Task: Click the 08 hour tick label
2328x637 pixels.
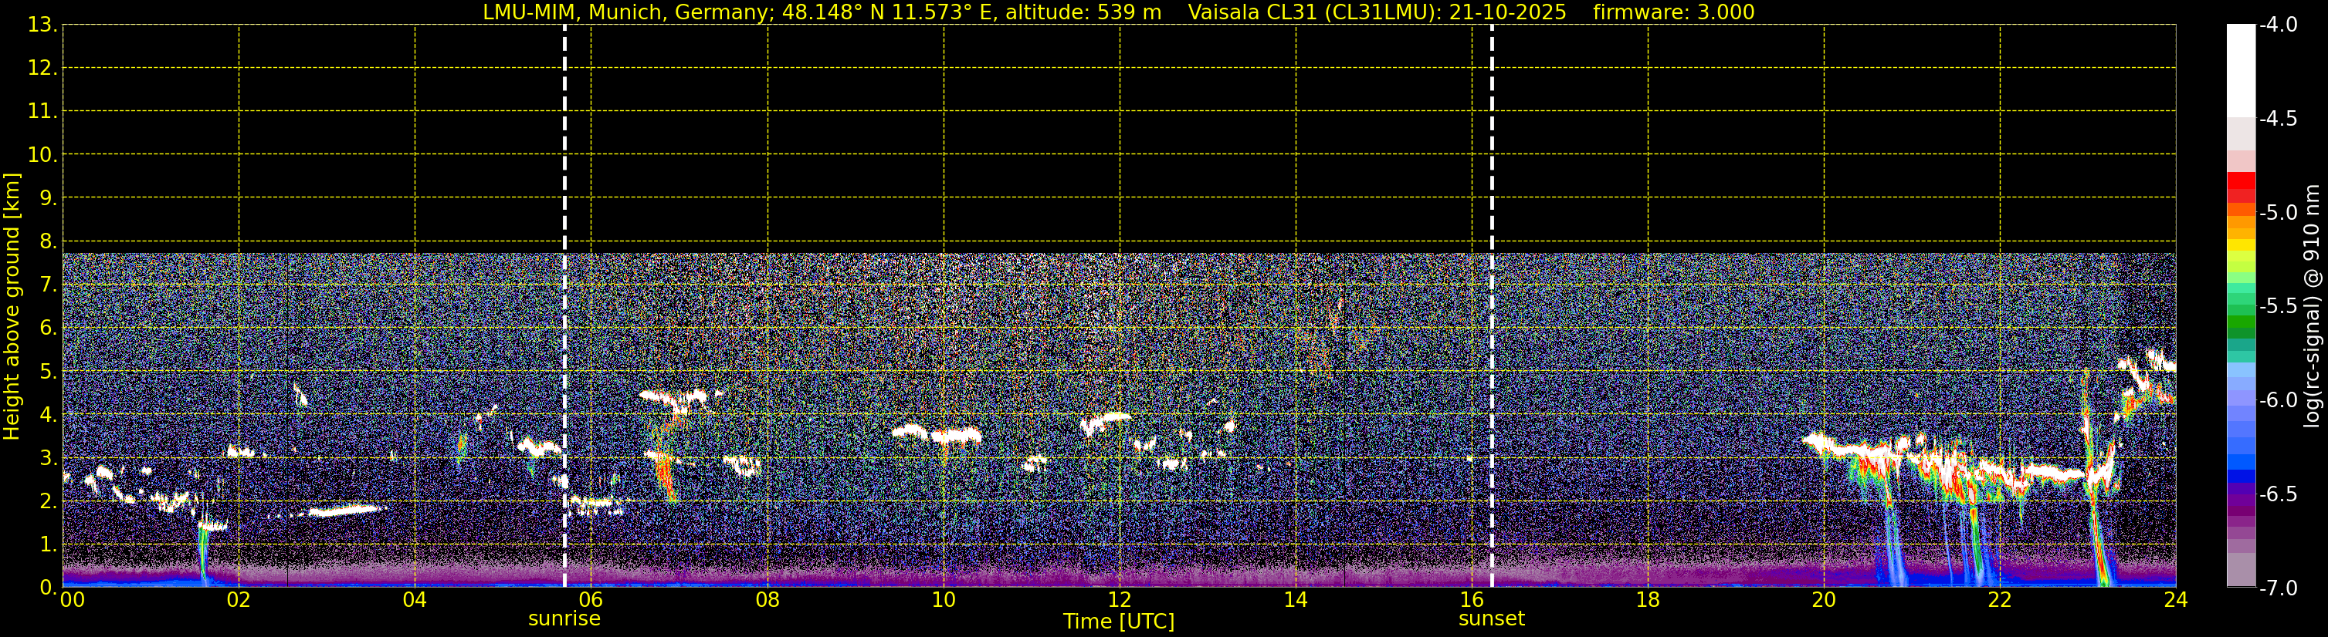Action: point(768,600)
